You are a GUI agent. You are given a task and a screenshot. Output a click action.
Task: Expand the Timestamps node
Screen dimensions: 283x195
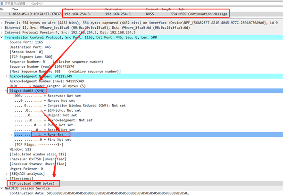point(7,179)
